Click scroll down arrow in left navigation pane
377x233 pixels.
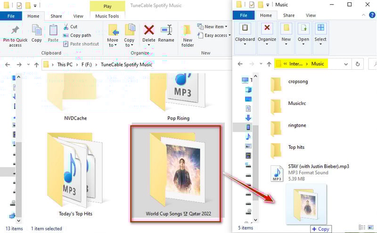19,220
